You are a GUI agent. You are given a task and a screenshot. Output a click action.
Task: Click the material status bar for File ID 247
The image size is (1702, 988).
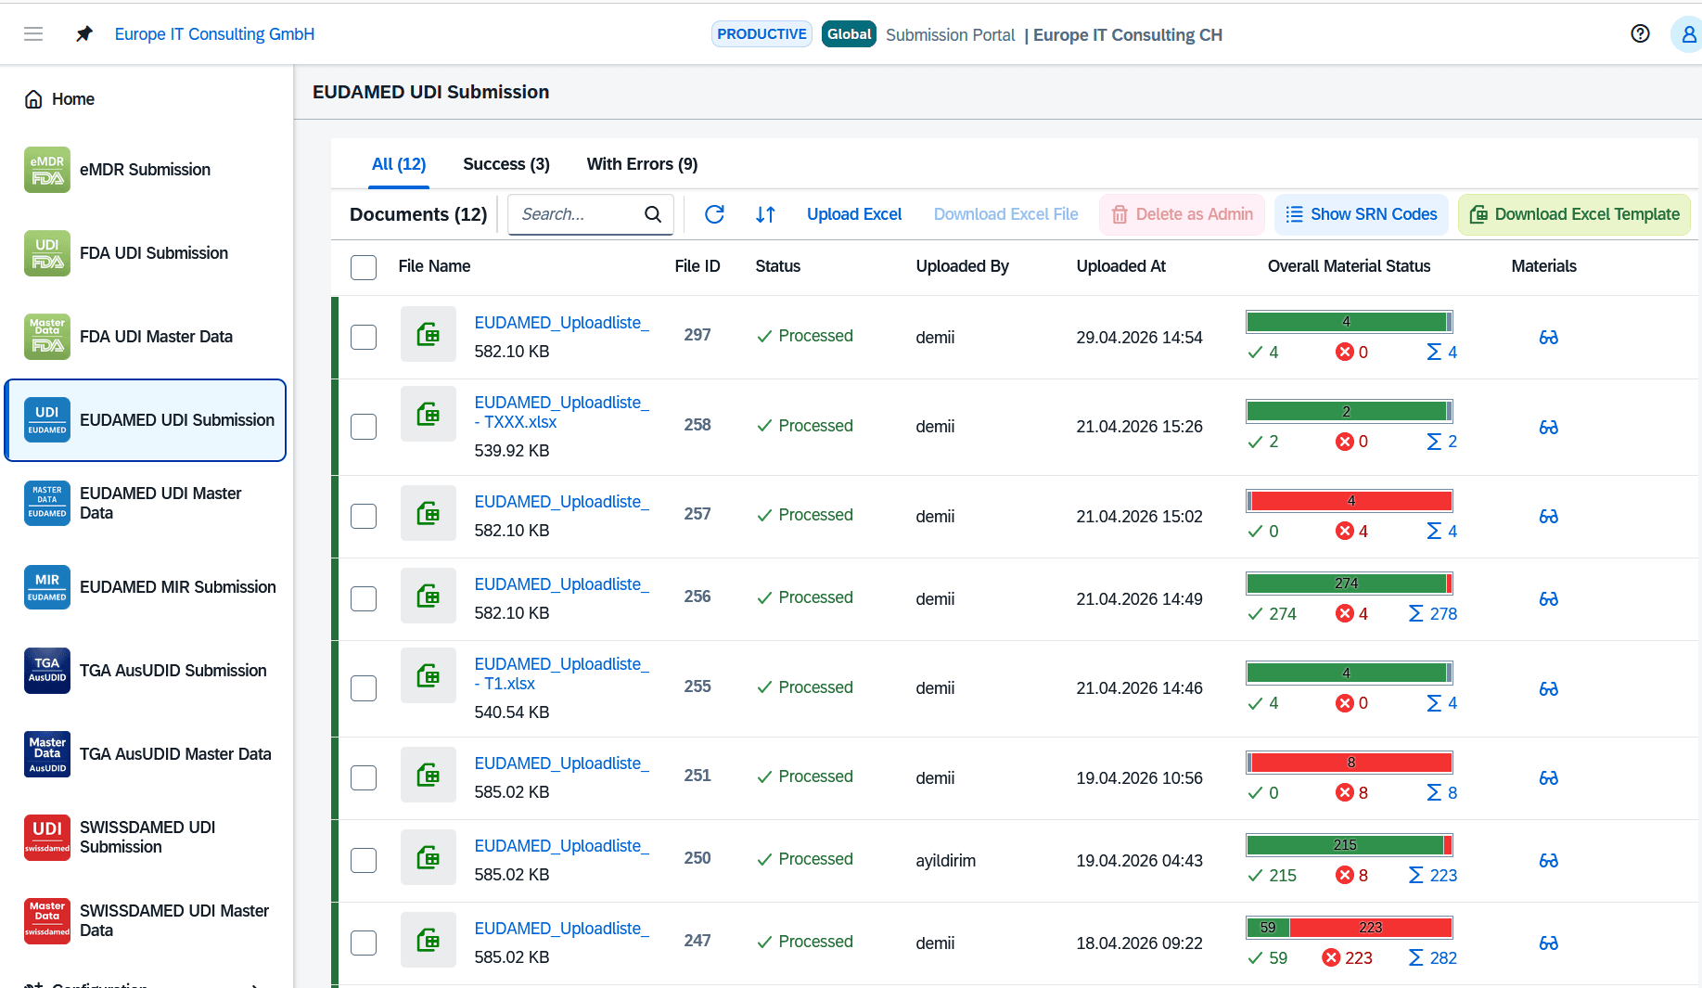point(1350,928)
